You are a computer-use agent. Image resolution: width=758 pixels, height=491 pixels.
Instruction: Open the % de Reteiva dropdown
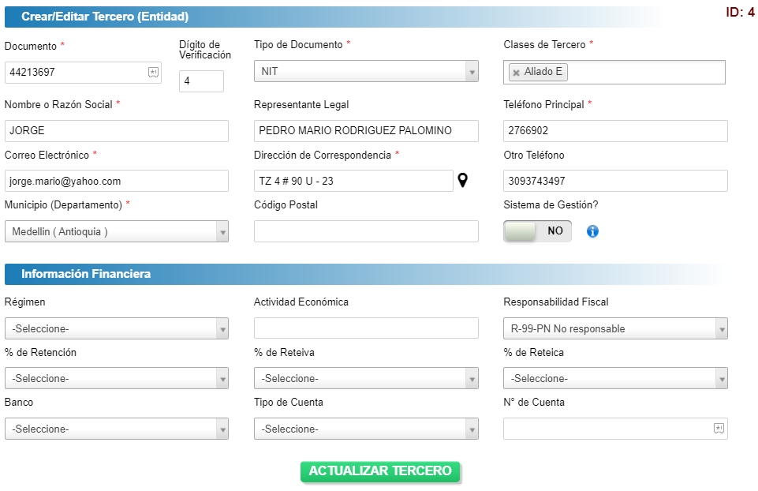click(x=366, y=378)
